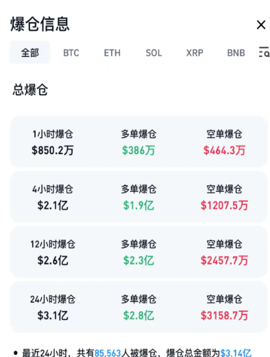Image resolution: width=270 pixels, height=357 pixels.
Task: Click the blue $3.14亿 total amount link
Action: point(236,353)
